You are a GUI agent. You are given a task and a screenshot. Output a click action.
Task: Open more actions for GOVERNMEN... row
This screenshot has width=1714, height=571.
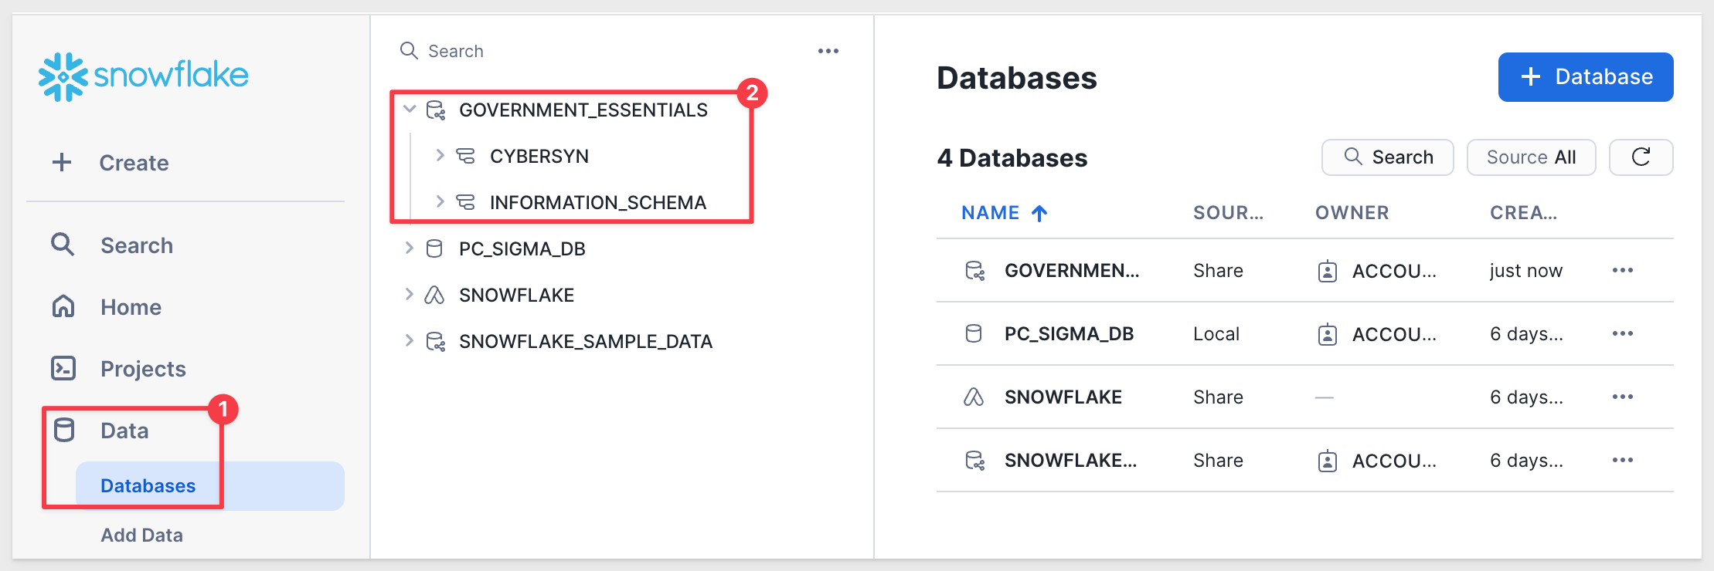click(1623, 270)
